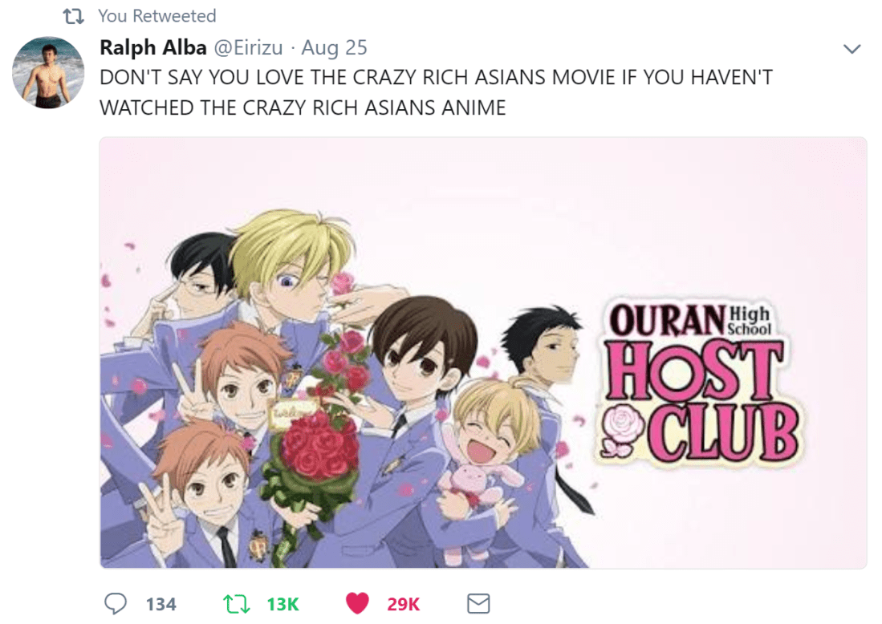Open the @Eirizu handle link
Screen dimensions: 882x624
248,48
